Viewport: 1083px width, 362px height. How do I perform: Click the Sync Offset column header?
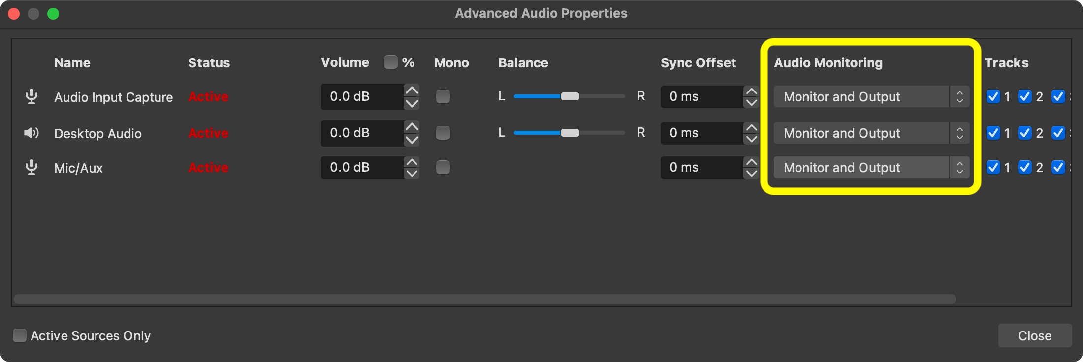point(698,63)
